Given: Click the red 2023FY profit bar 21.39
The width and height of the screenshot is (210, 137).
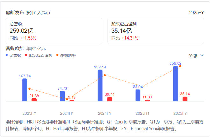Looking at the screenshot, I should (34, 100).
